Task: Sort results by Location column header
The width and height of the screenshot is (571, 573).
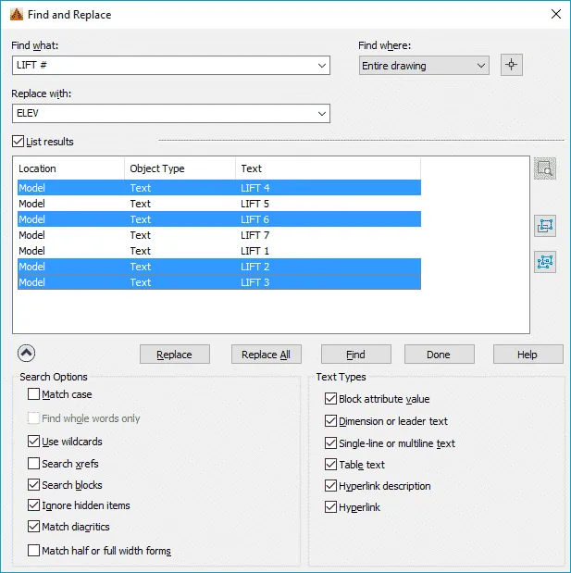Action: coord(70,168)
